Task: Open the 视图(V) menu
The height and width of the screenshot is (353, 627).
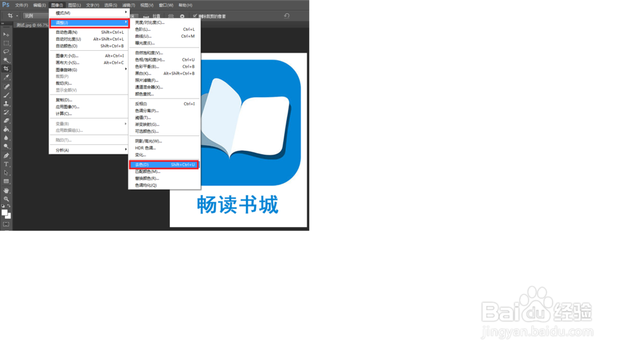Action: [147, 5]
